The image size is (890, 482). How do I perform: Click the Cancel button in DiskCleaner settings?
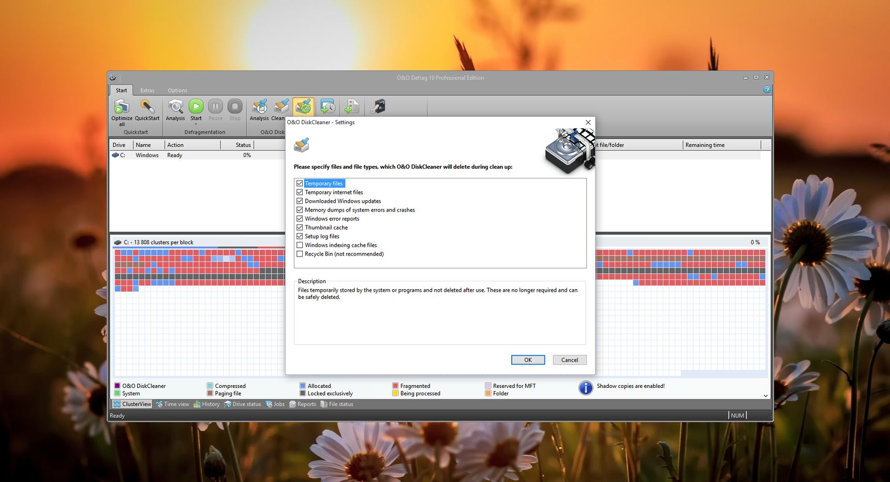tap(570, 360)
